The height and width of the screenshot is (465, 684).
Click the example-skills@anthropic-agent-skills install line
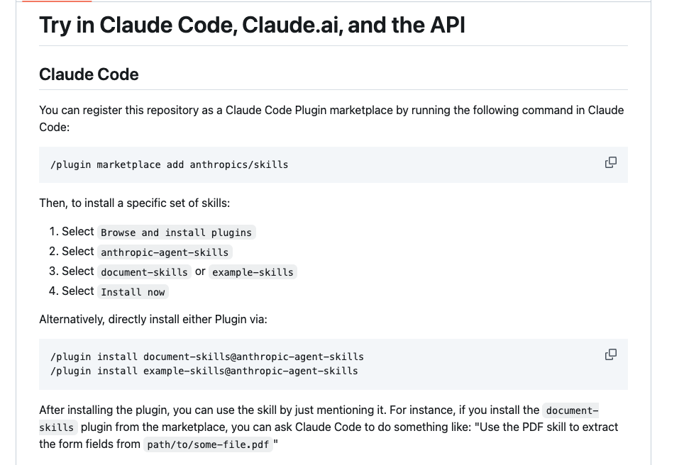(x=204, y=371)
